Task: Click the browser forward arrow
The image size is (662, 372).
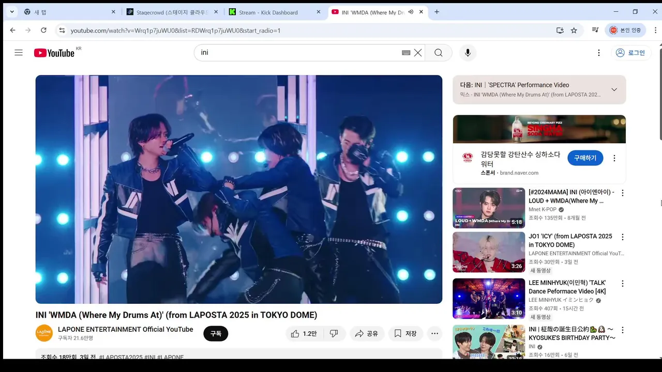Action: pyautogui.click(x=28, y=30)
